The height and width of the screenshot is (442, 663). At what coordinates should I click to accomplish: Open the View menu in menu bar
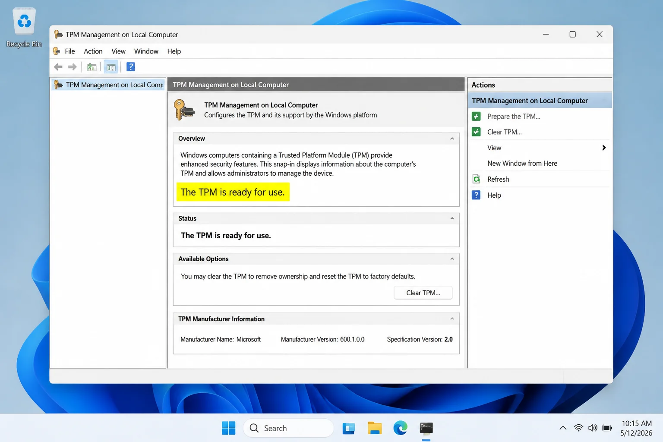(x=118, y=51)
